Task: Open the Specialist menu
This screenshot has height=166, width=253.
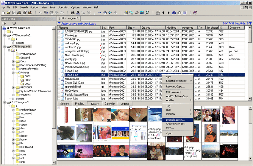Action: [63, 7]
